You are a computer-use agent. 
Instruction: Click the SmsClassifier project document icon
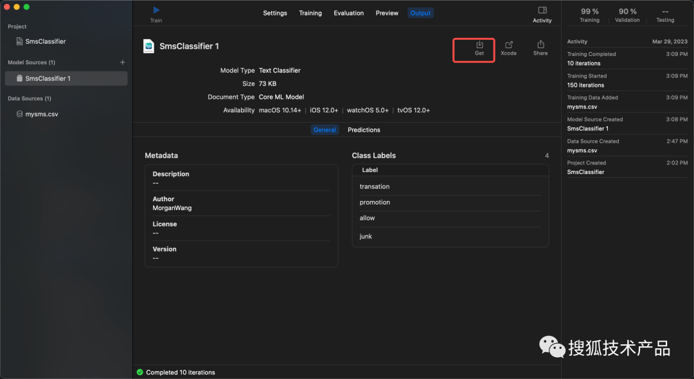click(19, 41)
